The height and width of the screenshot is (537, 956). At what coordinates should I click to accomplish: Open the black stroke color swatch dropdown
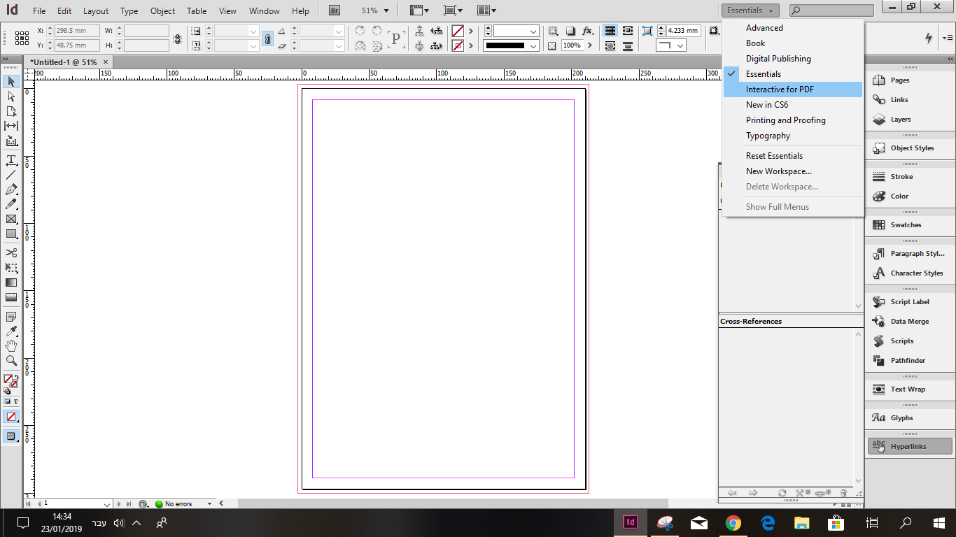535,45
